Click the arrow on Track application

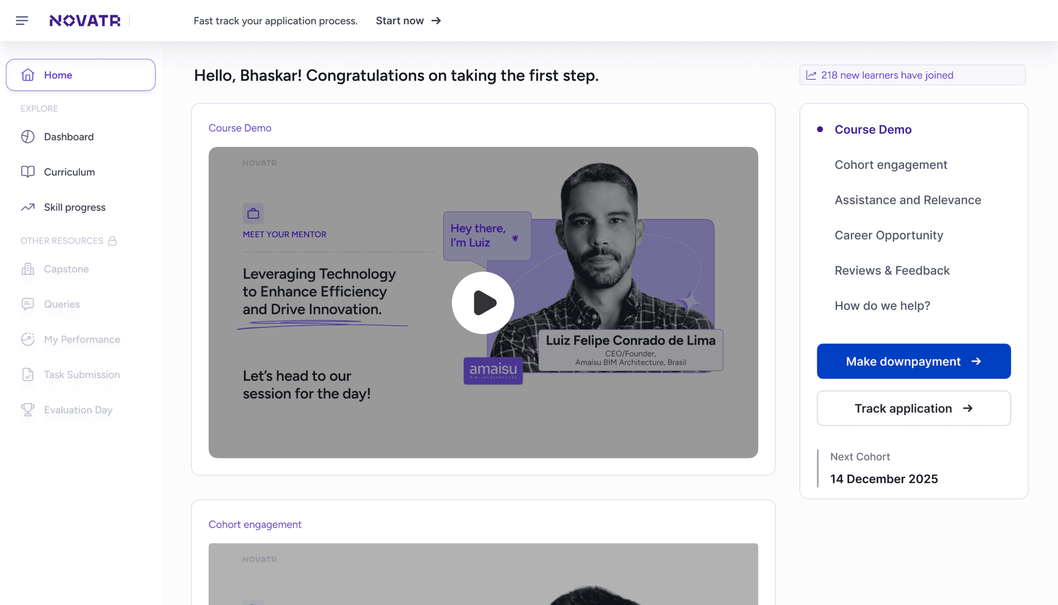968,408
